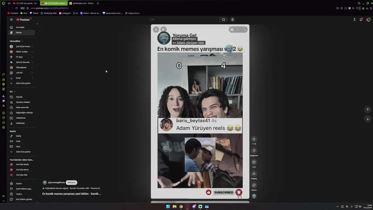Open Yardım help
373x210 pixels.
[21, 194]
